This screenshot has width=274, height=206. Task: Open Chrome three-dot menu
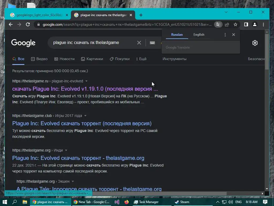(x=263, y=24)
